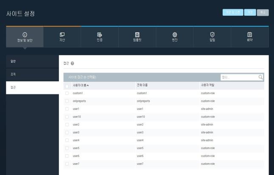Click the 취소 cancel button
274x175 pixels.
click(263, 12)
